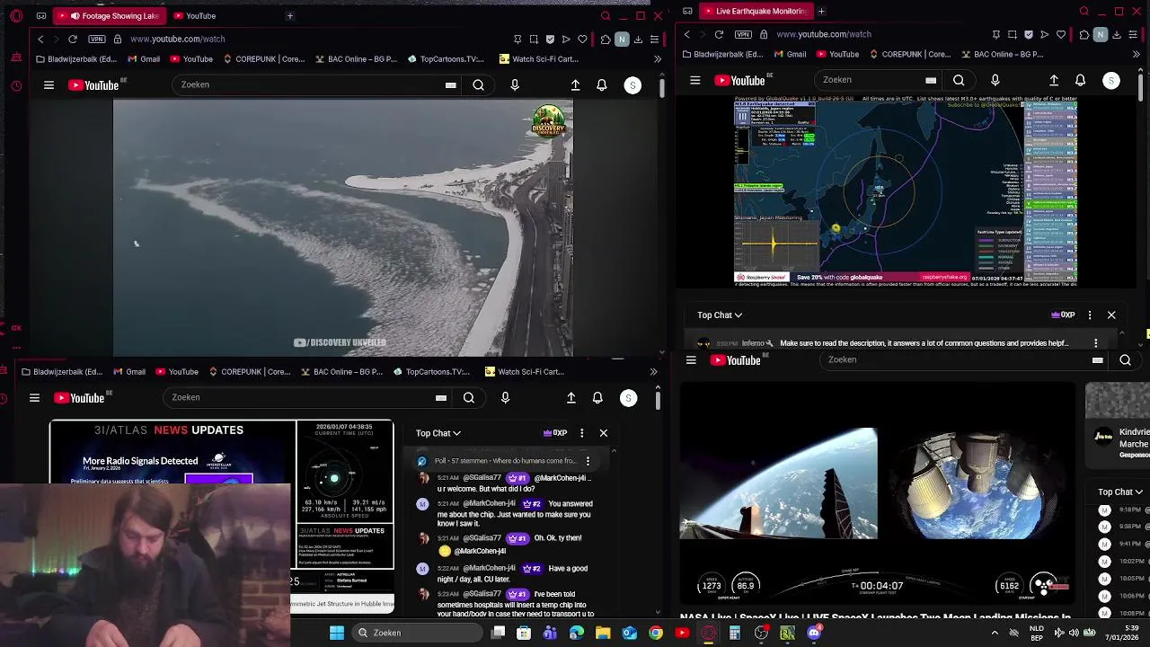Open 'BAC Online' bookmark in bottom-left window
The image size is (1150, 647).
[x=342, y=371]
